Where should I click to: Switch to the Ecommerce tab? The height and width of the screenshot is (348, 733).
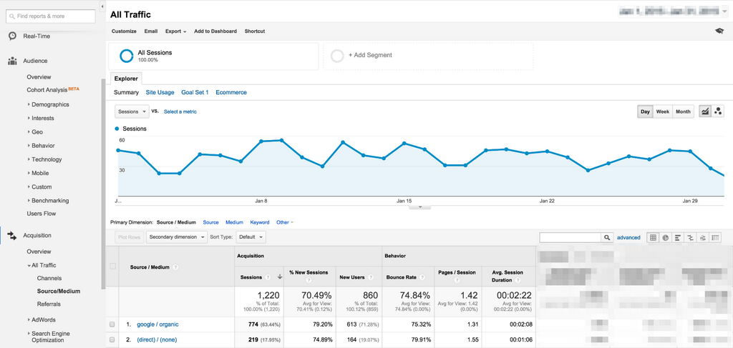pos(231,92)
